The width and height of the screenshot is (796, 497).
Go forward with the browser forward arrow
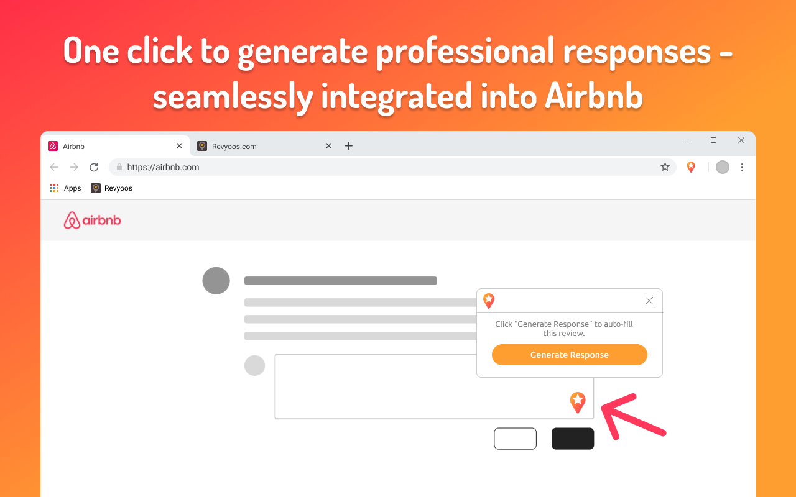[x=74, y=167]
